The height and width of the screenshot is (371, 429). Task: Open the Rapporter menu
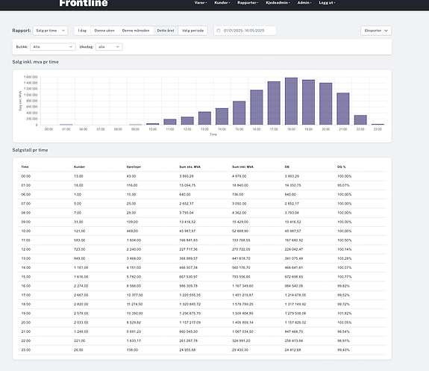pos(248,3)
